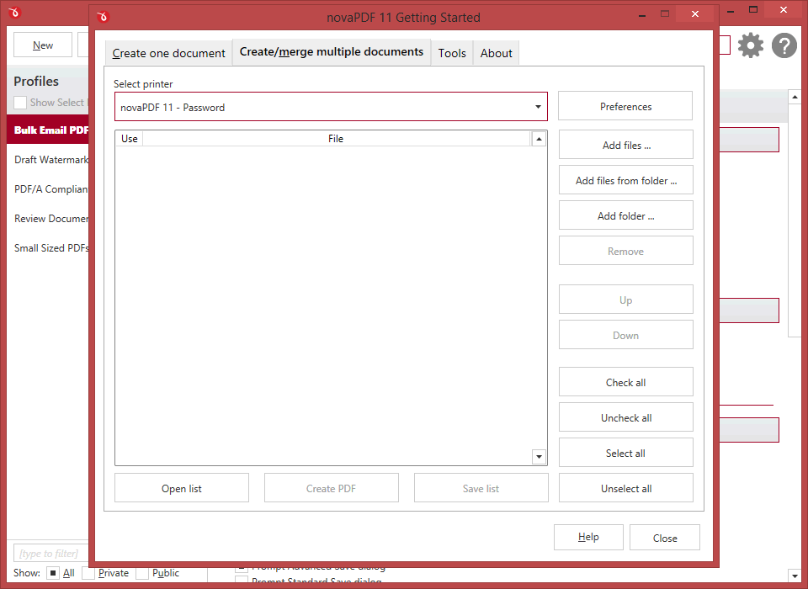
Task: Toggle the Private show checkbox
Action: 88,573
